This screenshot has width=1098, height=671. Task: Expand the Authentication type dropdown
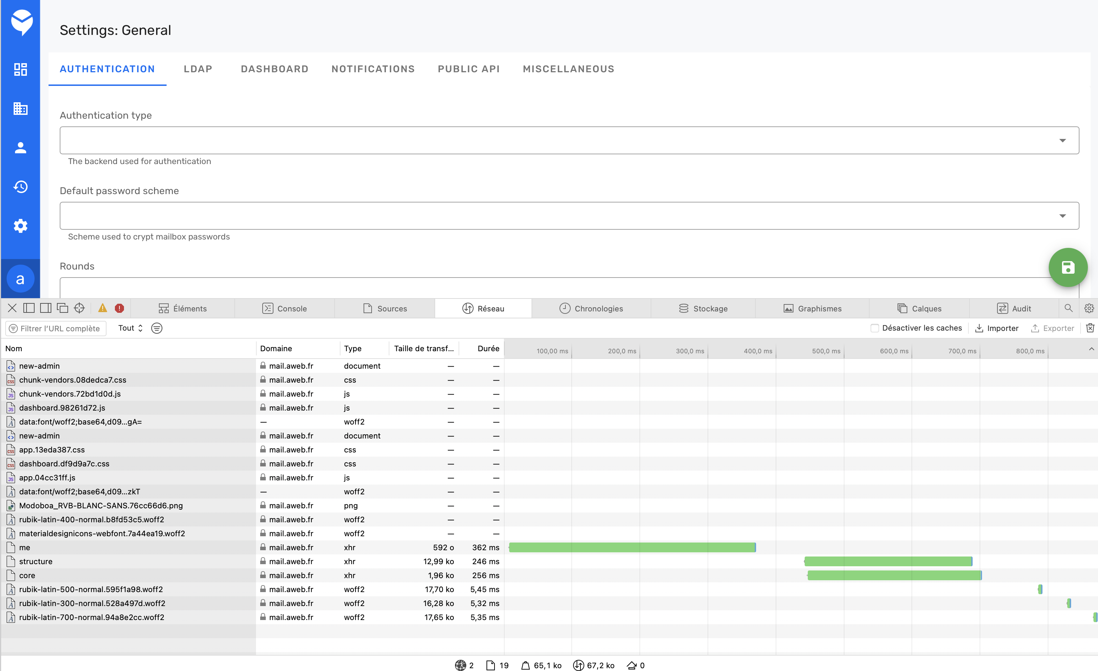(x=569, y=140)
